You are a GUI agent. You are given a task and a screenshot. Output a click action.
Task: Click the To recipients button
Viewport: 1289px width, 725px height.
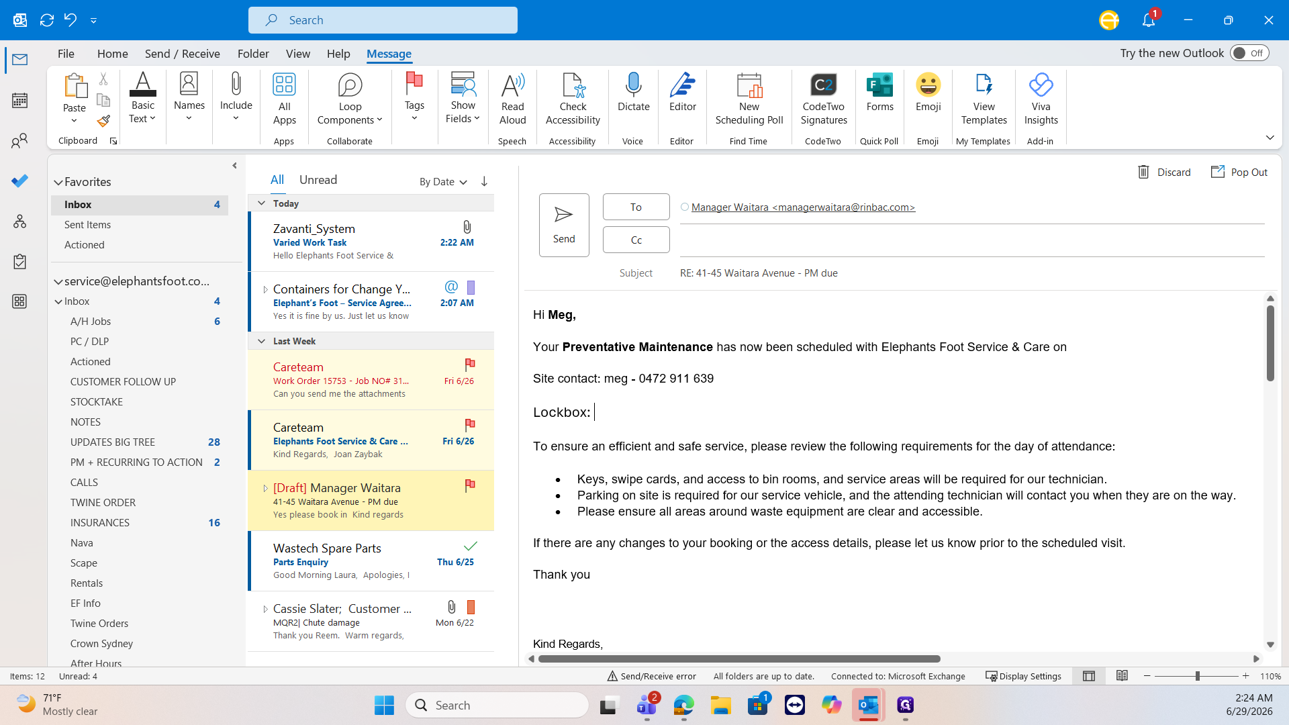pos(636,207)
